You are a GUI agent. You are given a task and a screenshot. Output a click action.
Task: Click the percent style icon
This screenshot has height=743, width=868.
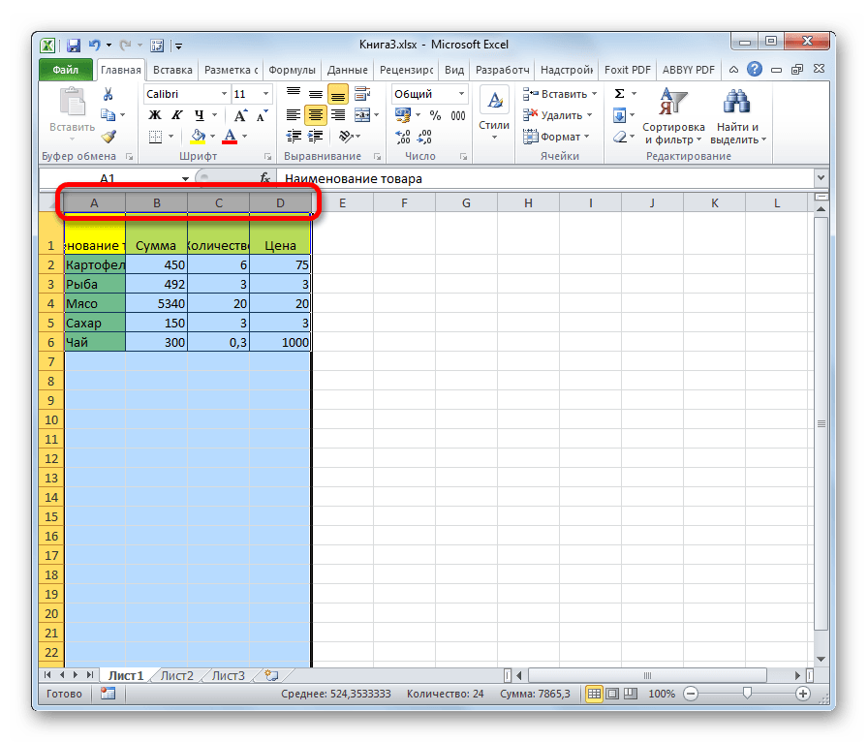(436, 115)
